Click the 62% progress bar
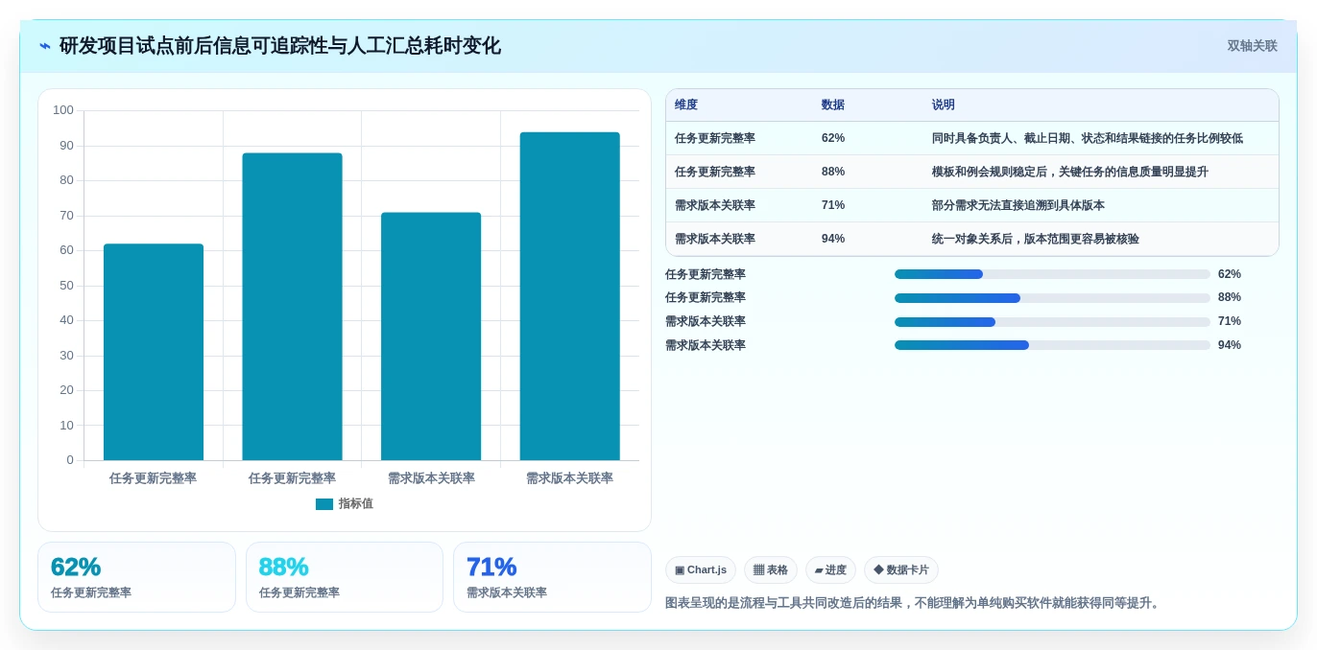This screenshot has width=1317, height=650. point(1052,274)
